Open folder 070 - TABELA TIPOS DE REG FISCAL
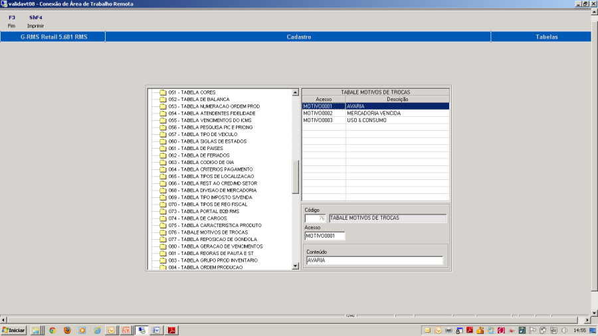This screenshot has height=336, width=598. [x=203, y=205]
